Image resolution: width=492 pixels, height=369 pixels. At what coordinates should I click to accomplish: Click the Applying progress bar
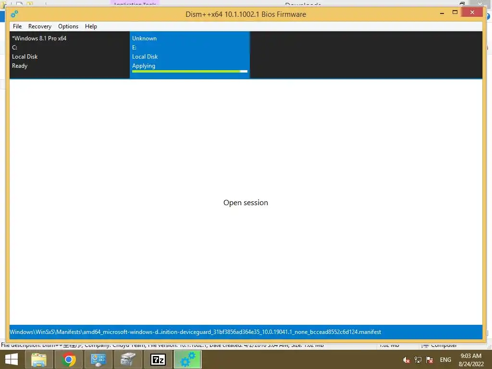(189, 72)
